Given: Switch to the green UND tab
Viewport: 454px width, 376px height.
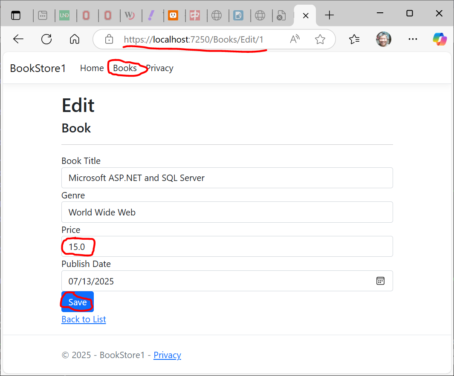Looking at the screenshot, I should click(x=64, y=15).
